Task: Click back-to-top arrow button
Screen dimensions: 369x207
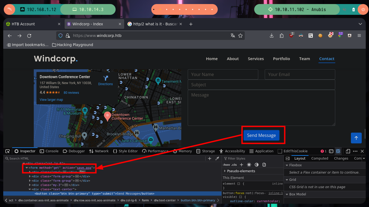Action: pyautogui.click(x=356, y=138)
